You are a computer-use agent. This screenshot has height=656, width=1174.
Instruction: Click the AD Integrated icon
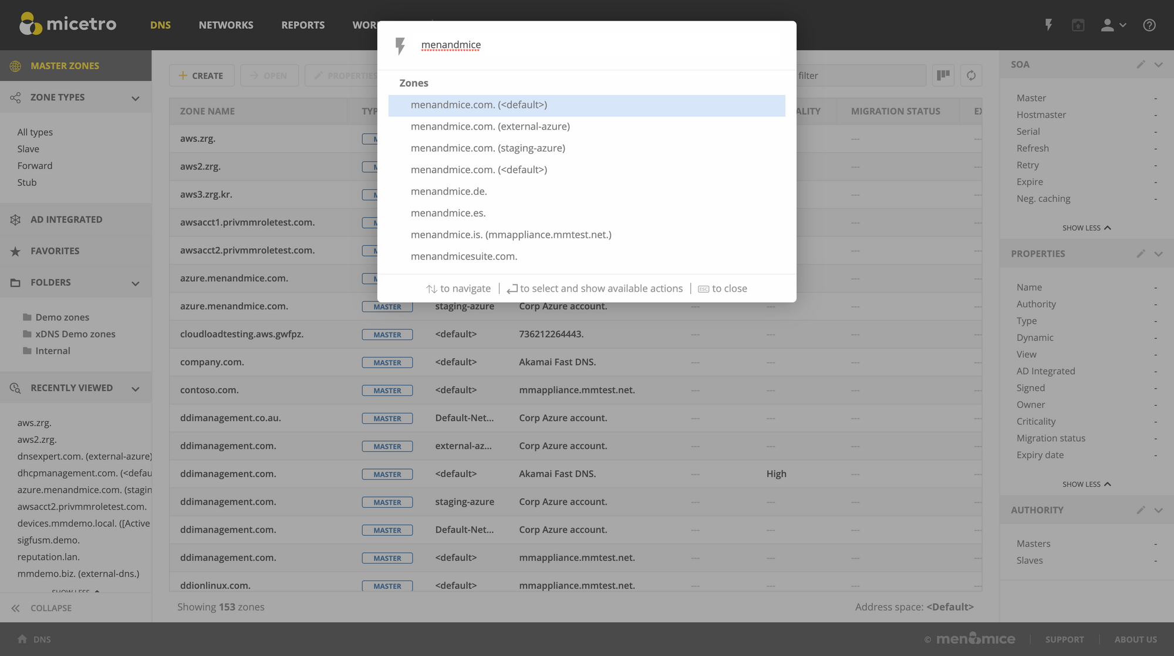[x=15, y=219]
